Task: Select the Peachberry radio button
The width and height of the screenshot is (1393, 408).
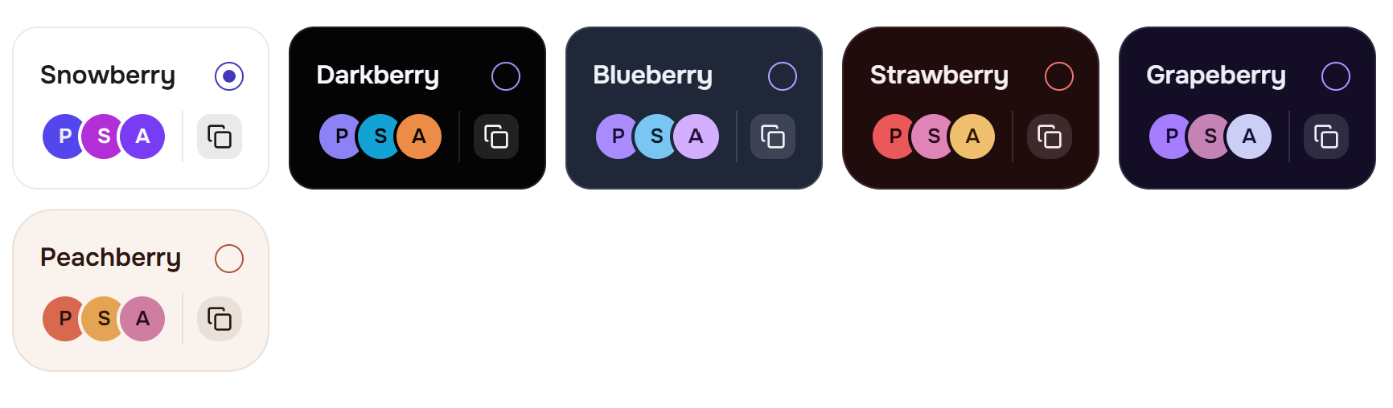Action: coord(229,259)
